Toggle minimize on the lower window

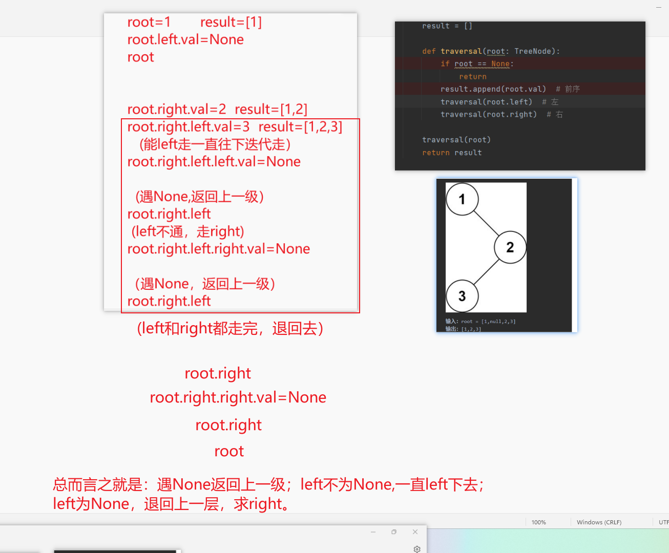click(x=373, y=532)
